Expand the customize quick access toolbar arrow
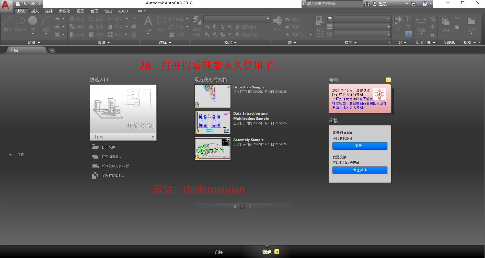 tap(40, 4)
